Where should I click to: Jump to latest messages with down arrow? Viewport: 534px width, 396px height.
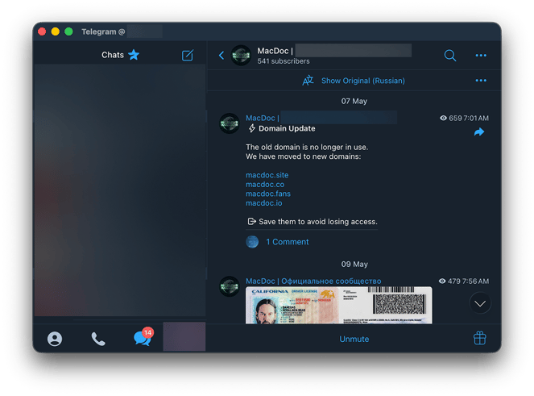pyautogui.click(x=480, y=303)
